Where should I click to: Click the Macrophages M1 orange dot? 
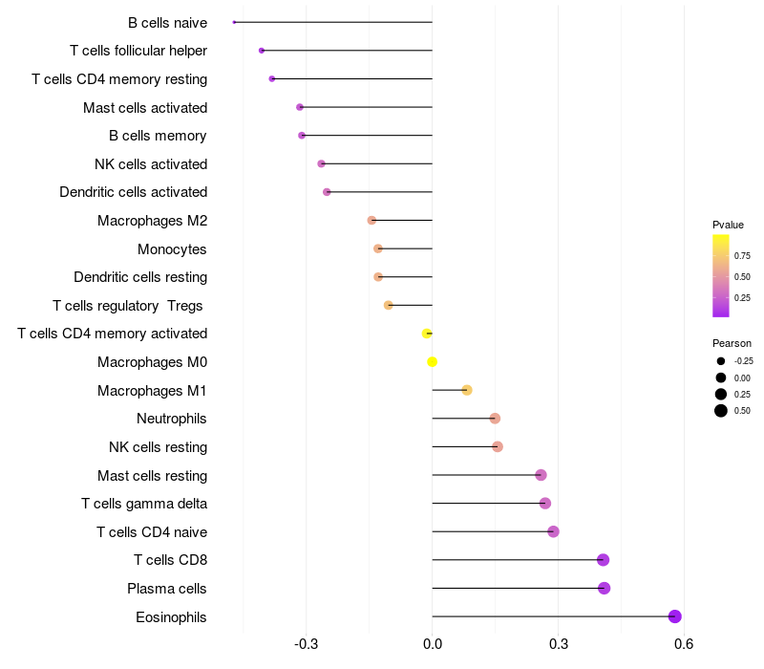467,390
